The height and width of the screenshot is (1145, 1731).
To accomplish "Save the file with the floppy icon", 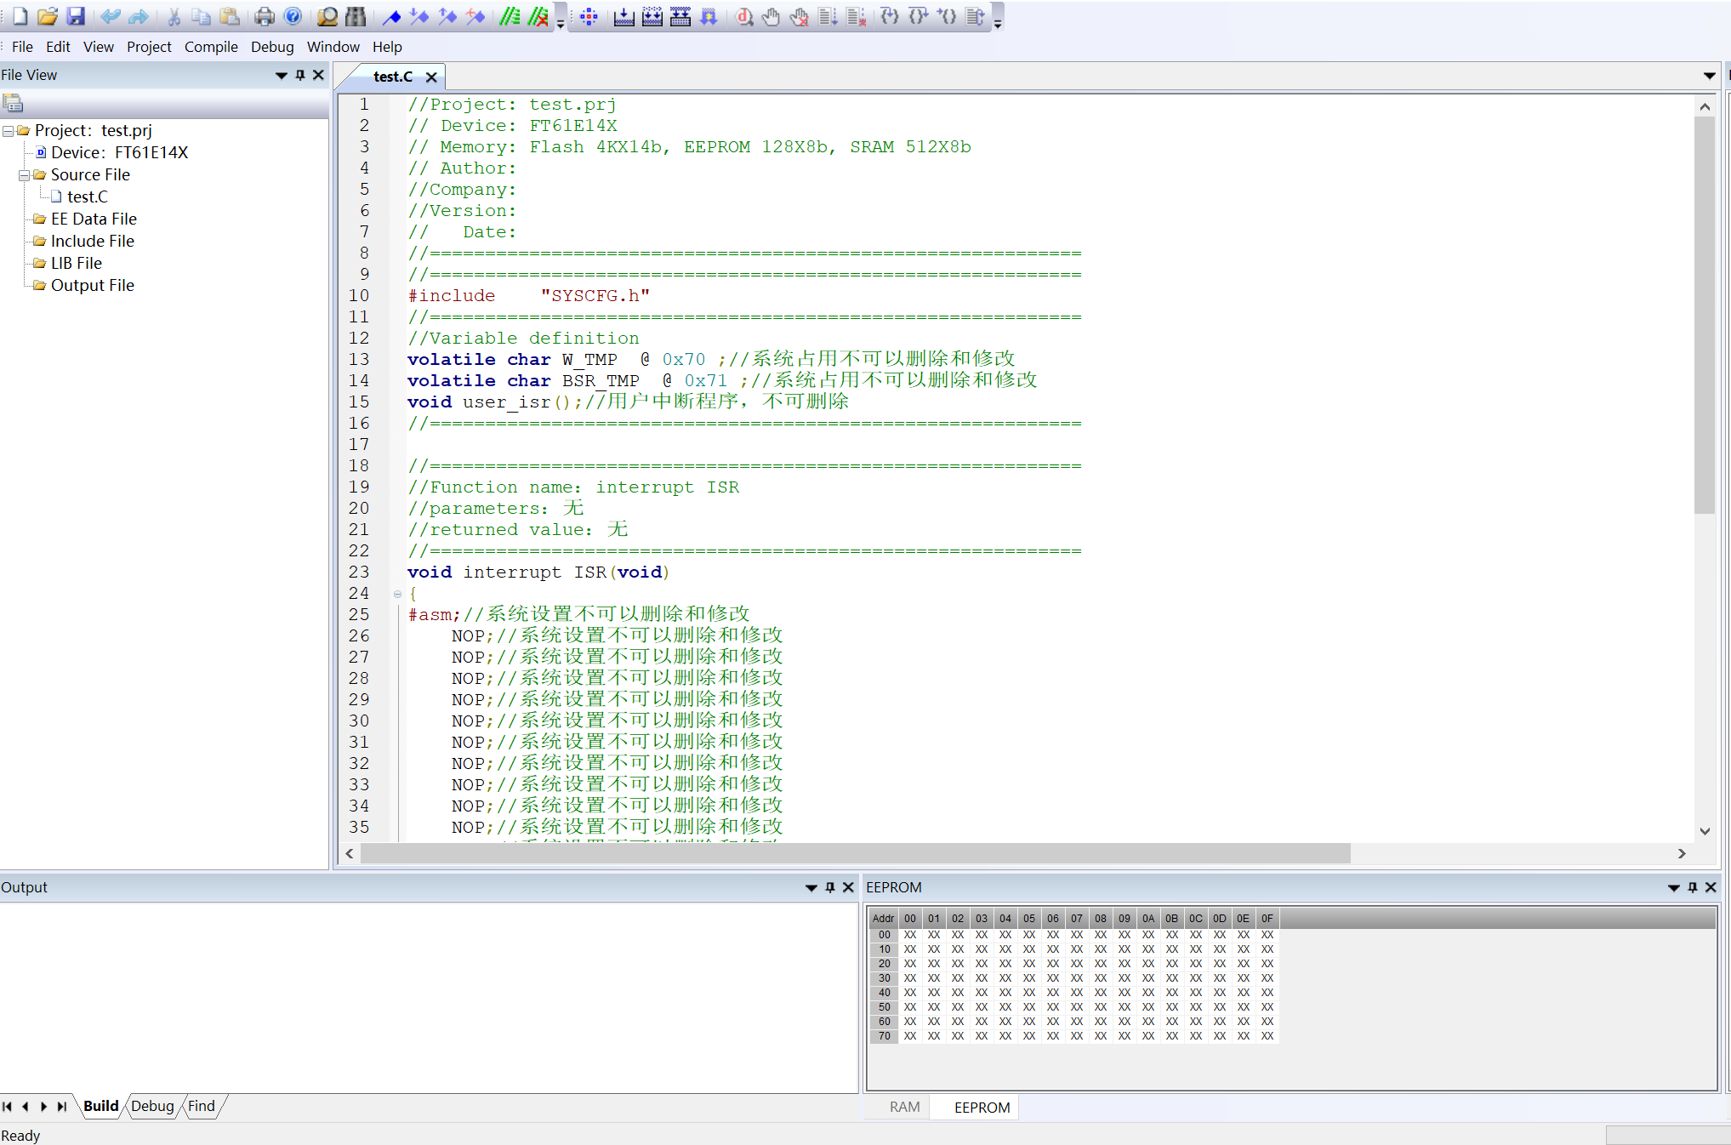I will [76, 16].
